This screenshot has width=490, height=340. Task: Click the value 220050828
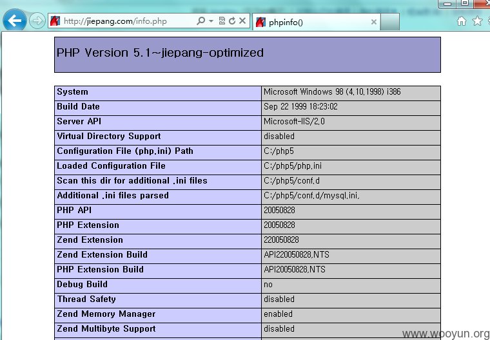click(x=281, y=240)
